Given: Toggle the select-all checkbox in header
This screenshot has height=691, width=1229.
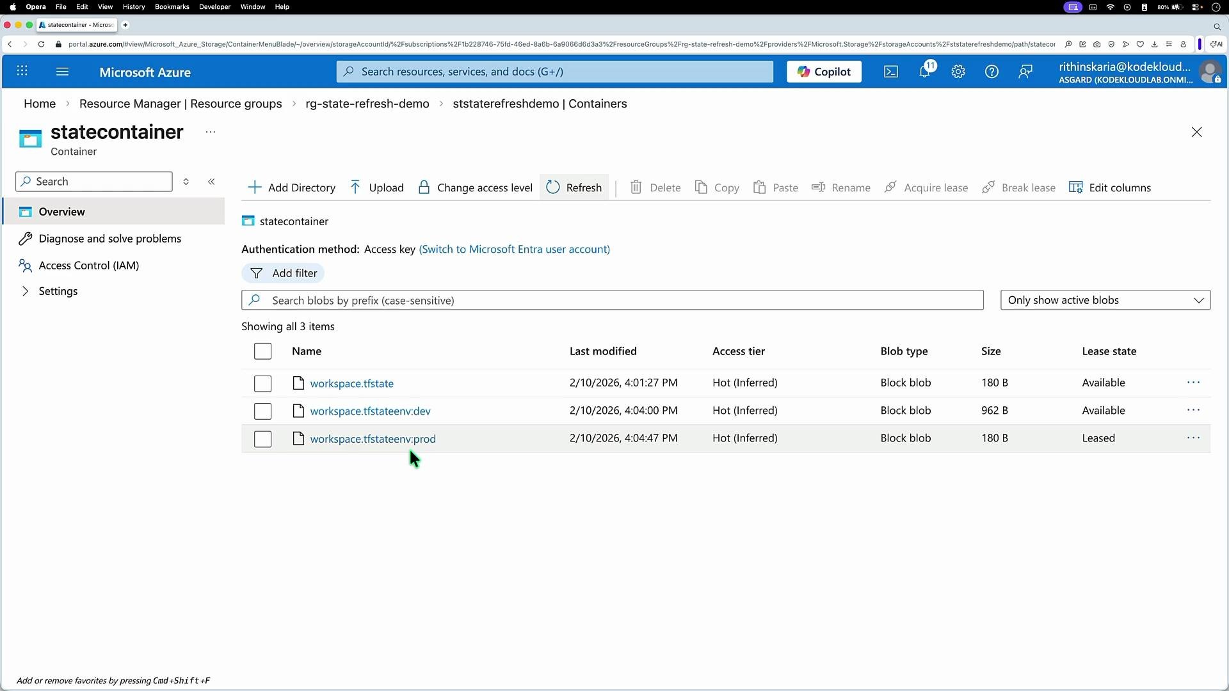Looking at the screenshot, I should pos(263,351).
